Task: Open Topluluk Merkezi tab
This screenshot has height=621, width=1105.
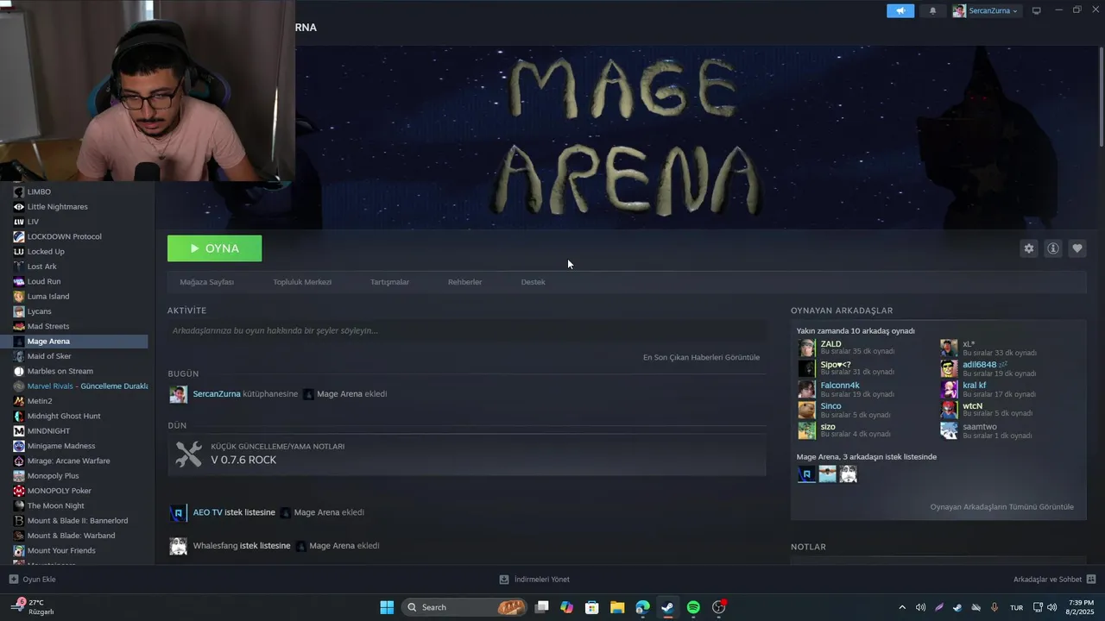Action: click(x=302, y=282)
